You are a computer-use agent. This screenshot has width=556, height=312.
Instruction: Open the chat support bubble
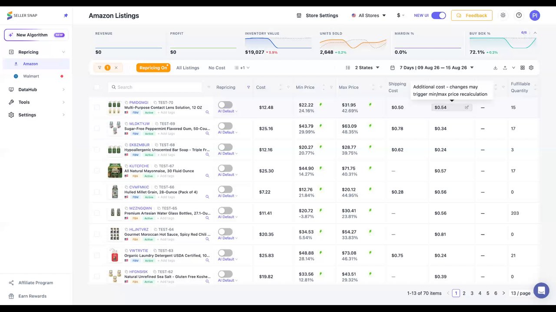click(541, 290)
